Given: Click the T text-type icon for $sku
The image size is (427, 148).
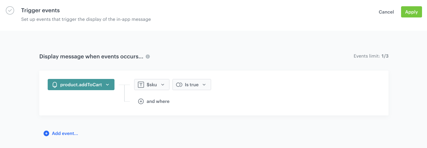Looking at the screenshot, I should coord(141,85).
